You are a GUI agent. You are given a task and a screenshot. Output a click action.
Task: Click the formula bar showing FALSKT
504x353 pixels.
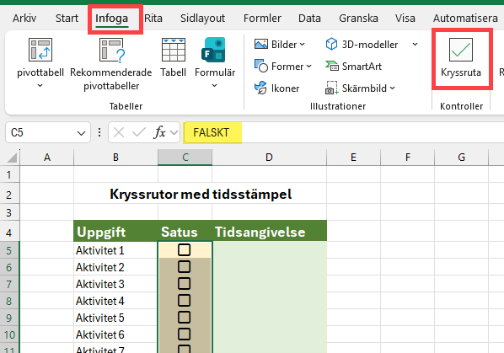pyautogui.click(x=343, y=132)
